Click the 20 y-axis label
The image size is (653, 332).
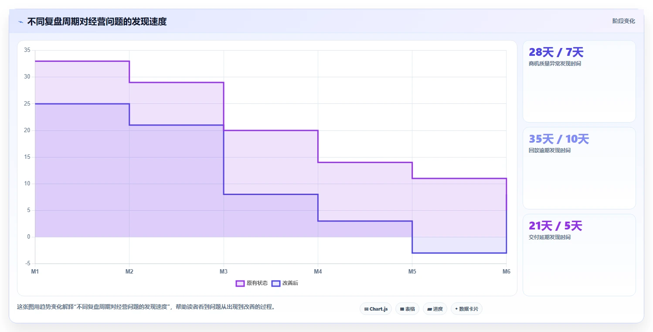click(x=27, y=130)
